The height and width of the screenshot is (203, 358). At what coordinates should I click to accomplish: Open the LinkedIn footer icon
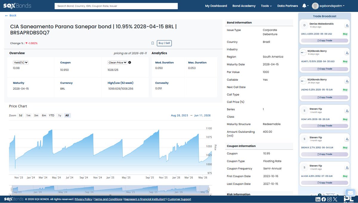(318, 199)
